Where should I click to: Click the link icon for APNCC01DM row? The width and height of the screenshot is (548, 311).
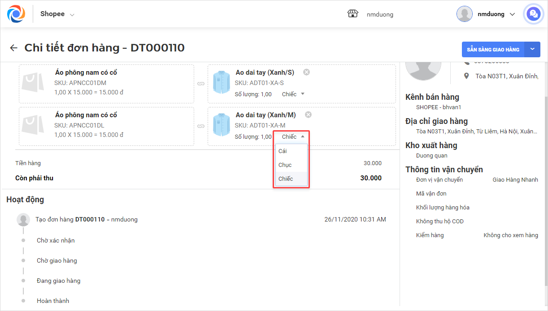click(200, 84)
